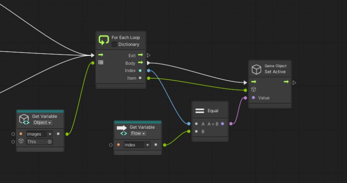Image resolution: width=347 pixels, height=183 pixels.
Task: Click the index variable green output port
Action: [x=165, y=145]
